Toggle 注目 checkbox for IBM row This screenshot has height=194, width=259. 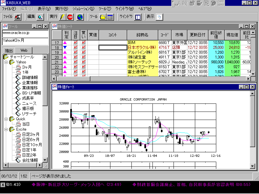click(x=75, y=43)
